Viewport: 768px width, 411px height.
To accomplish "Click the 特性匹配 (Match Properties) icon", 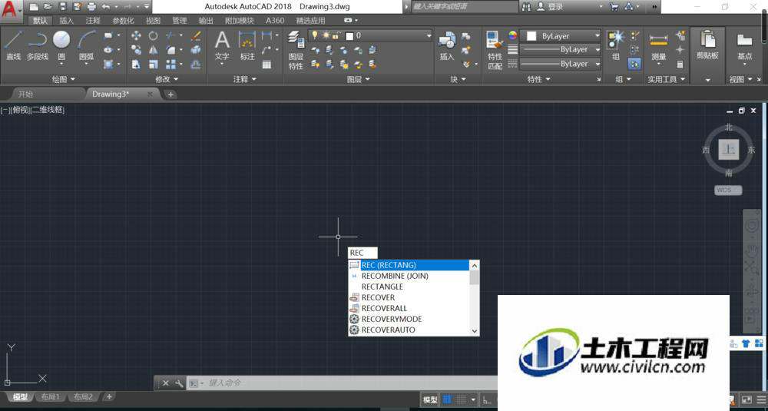I will pos(495,49).
